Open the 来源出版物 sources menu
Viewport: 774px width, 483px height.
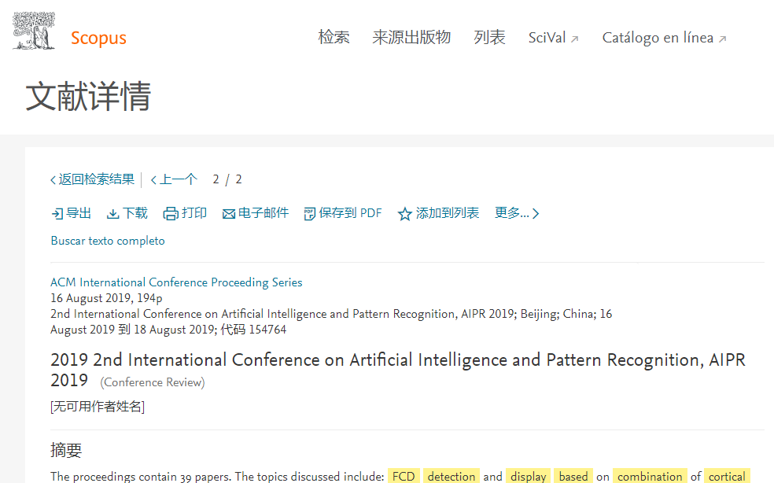[411, 38]
